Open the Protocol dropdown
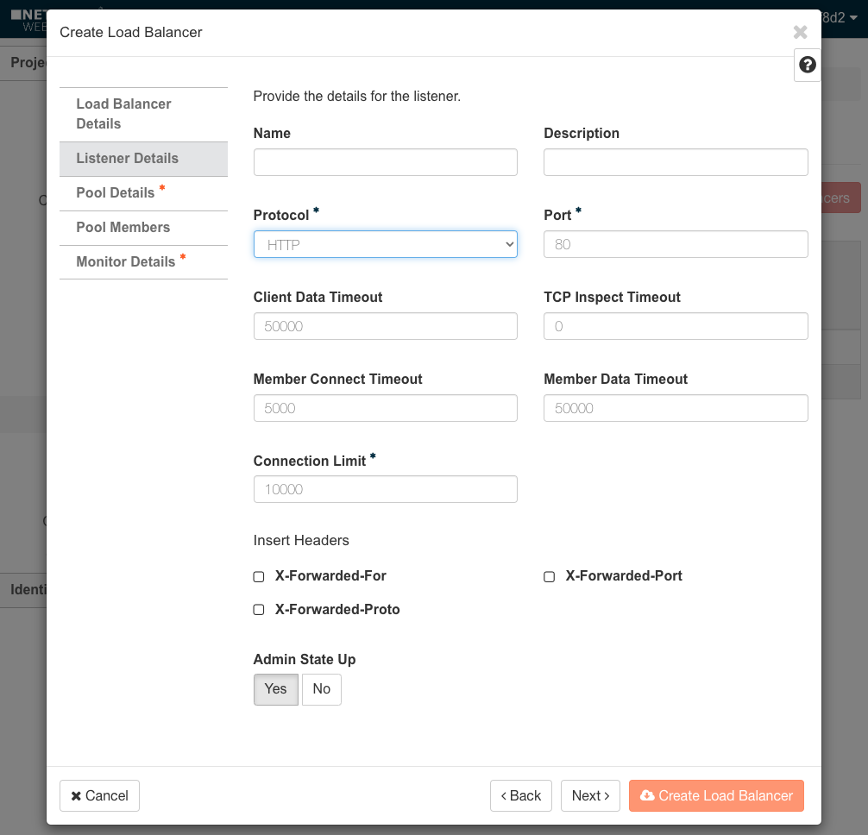The width and height of the screenshot is (868, 835). [x=385, y=244]
